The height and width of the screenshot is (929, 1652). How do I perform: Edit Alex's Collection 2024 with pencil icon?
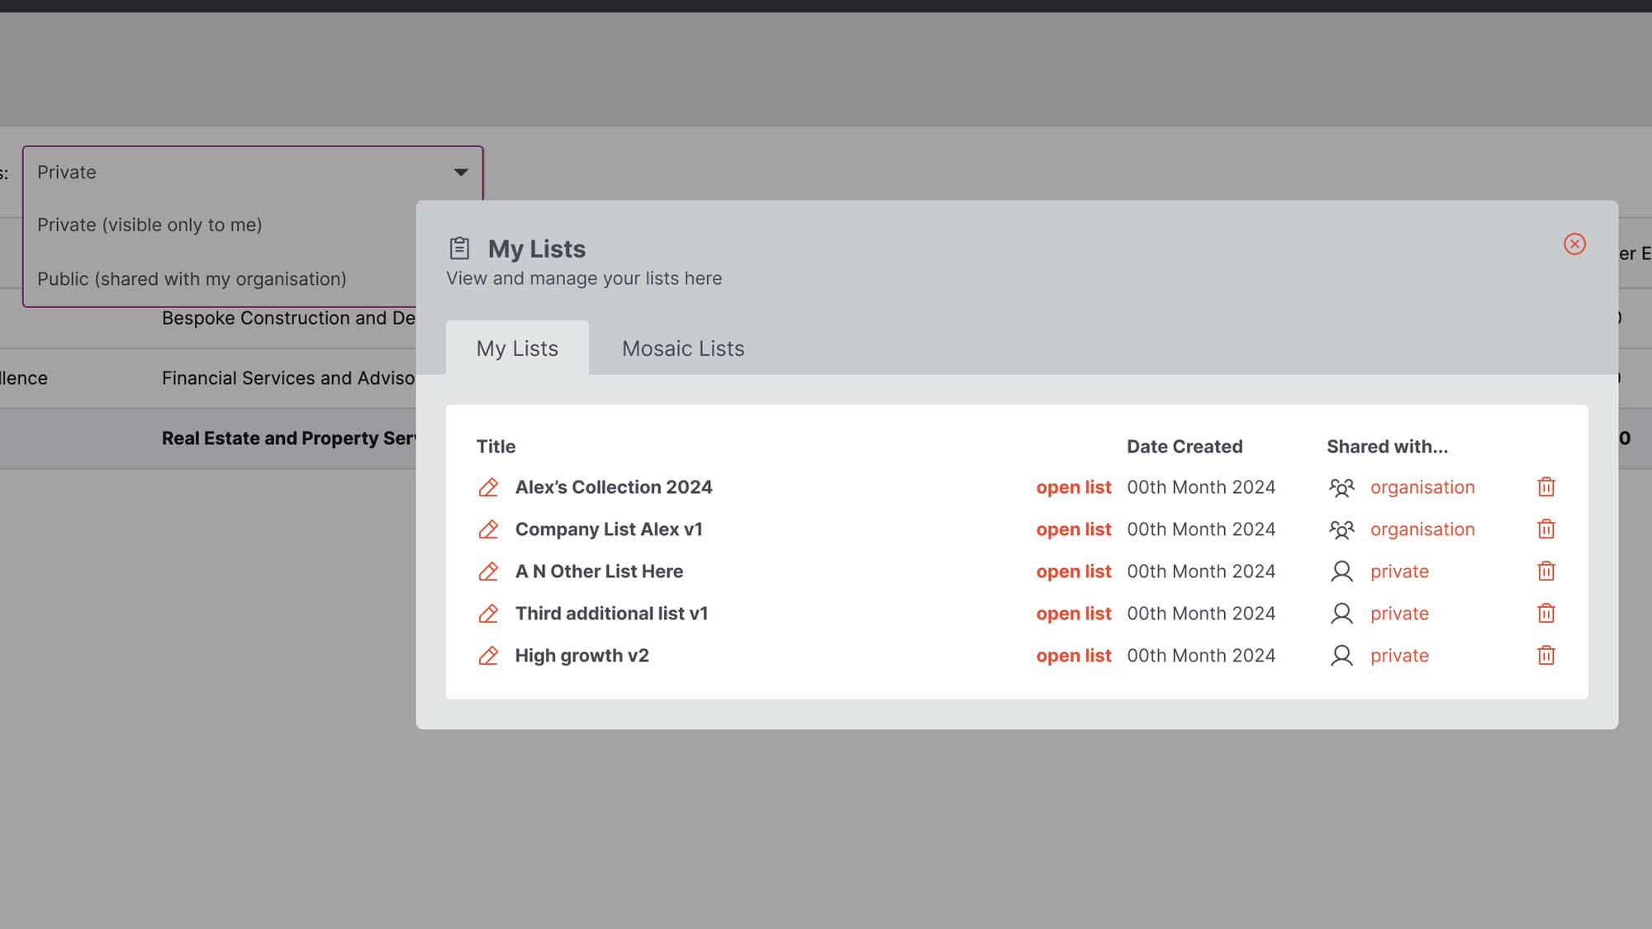pyautogui.click(x=488, y=487)
